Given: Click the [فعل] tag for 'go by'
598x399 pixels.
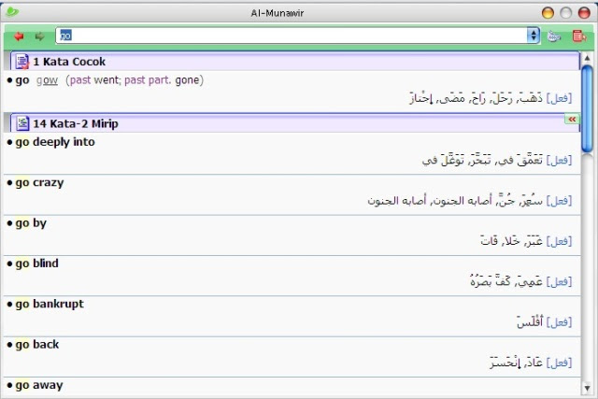Looking at the screenshot, I should 559,241.
